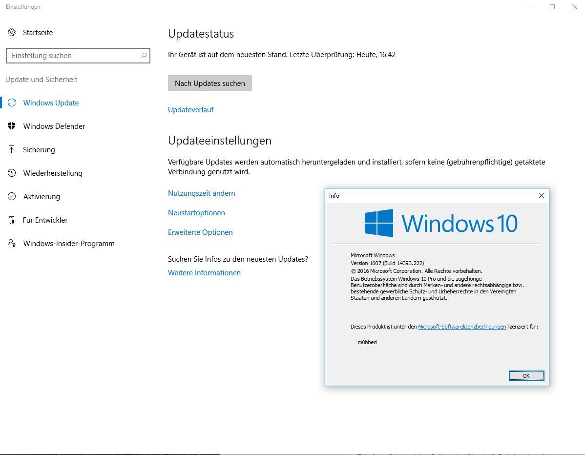The height and width of the screenshot is (455, 585).
Task: Open the Windows Defender section
Action: point(54,126)
